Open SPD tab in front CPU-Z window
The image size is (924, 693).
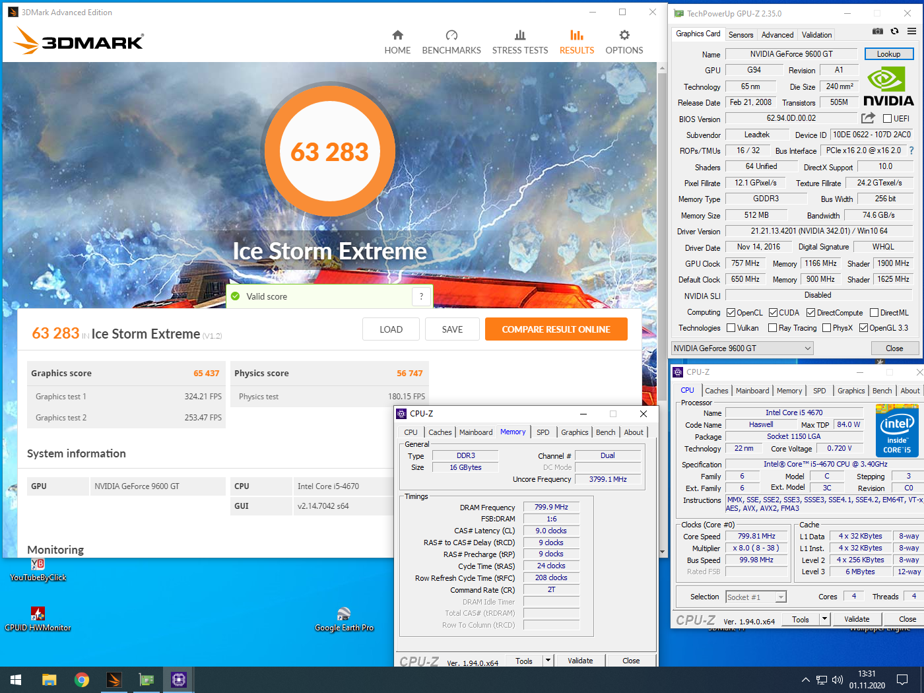(543, 432)
